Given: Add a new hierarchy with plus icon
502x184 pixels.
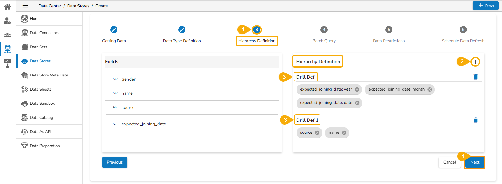Looking at the screenshot, I should point(475,62).
